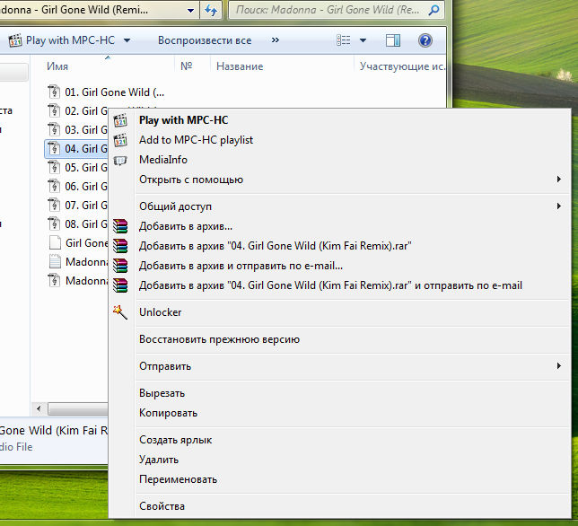Viewport: 578px width, 526px height.
Task: Toggle the preview pane icon
Action: [x=393, y=40]
